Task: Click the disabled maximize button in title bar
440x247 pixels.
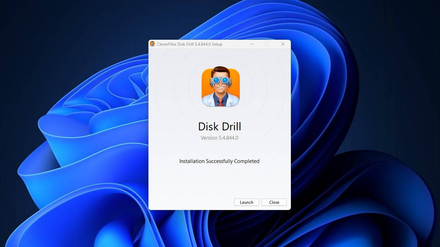Action: click(x=267, y=44)
